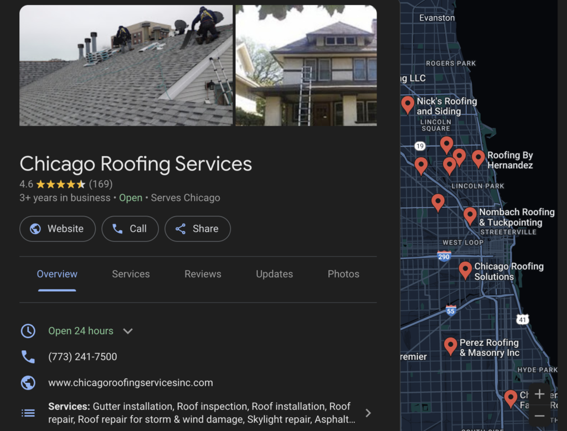Image resolution: width=567 pixels, height=431 pixels.
Task: Switch to the Services tab
Action: pos(131,274)
